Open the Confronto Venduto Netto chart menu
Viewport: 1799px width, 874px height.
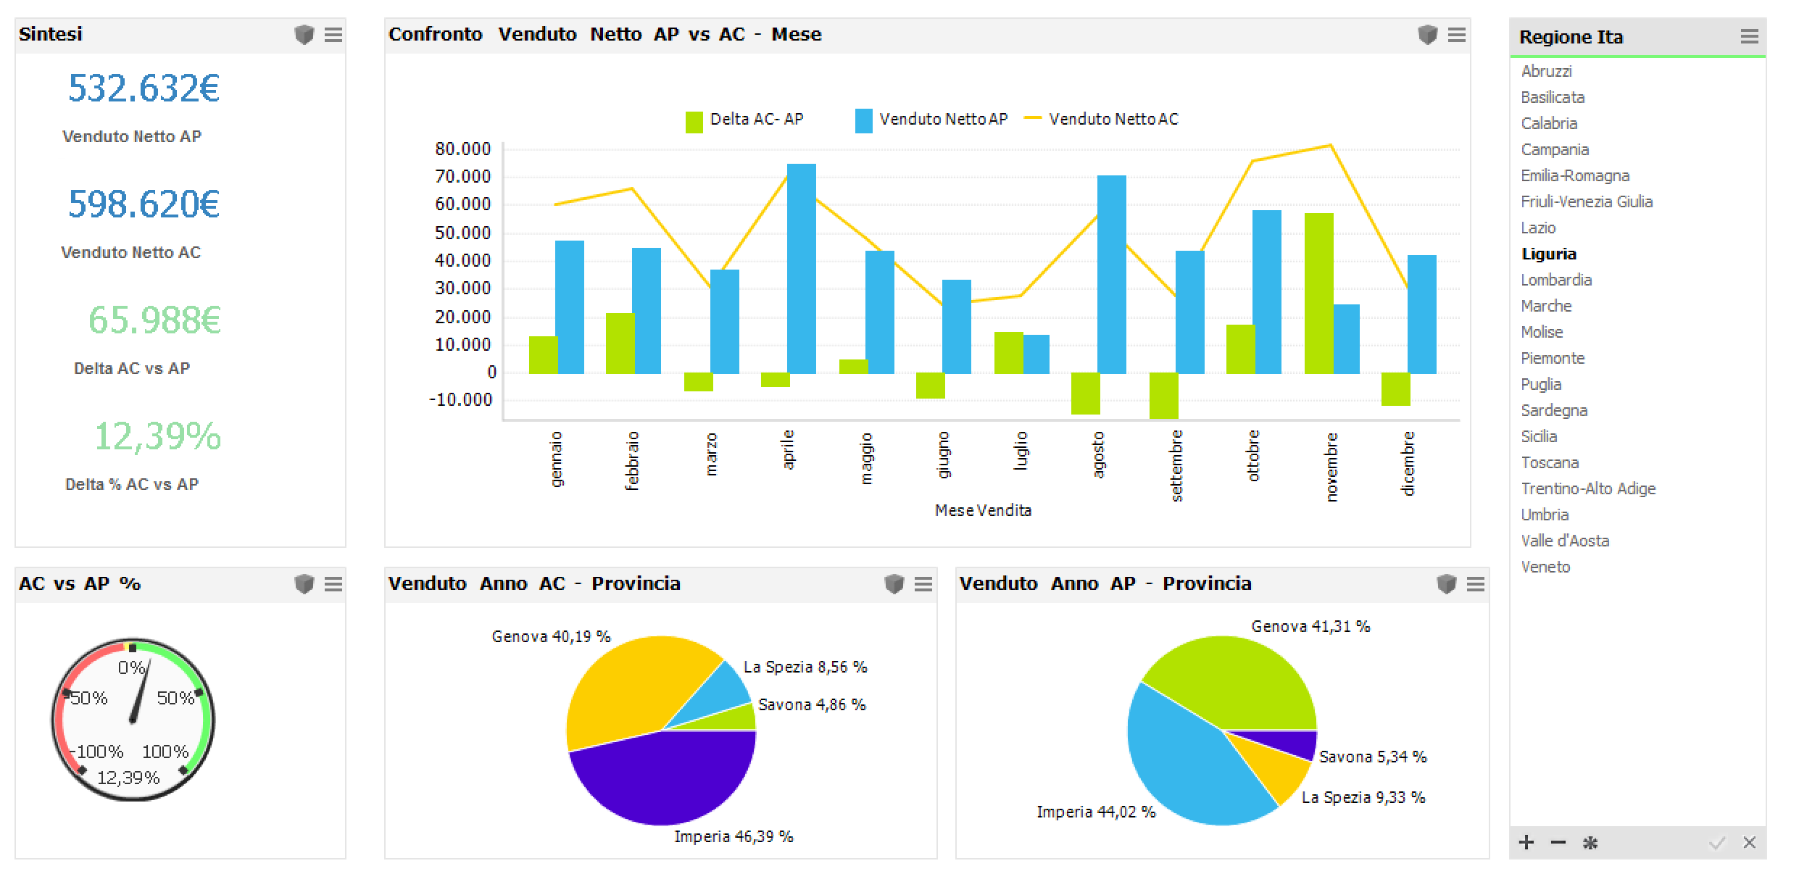[x=1457, y=35]
